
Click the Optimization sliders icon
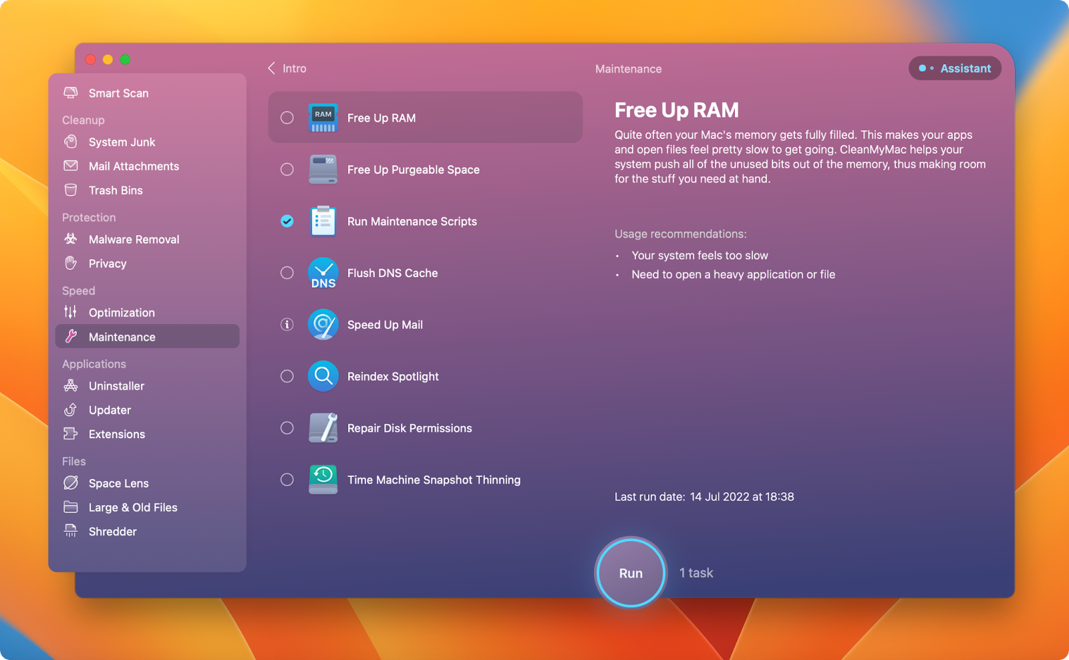coord(71,312)
